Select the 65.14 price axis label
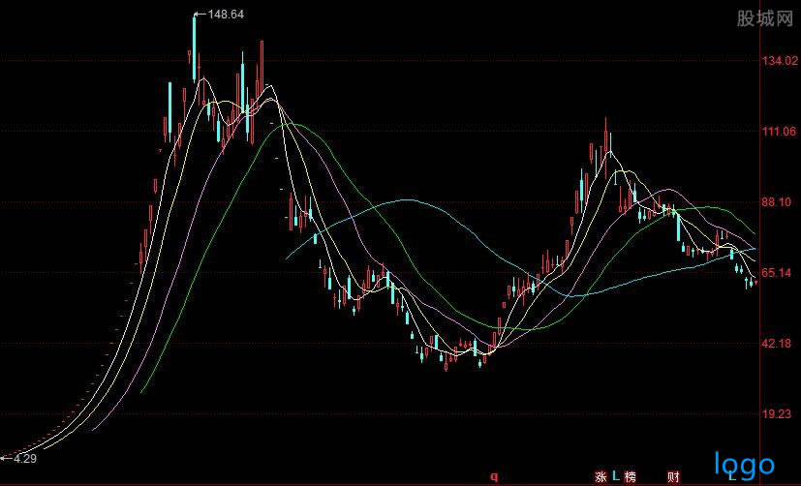Viewport: 801px width, 486px height. pyautogui.click(x=777, y=274)
